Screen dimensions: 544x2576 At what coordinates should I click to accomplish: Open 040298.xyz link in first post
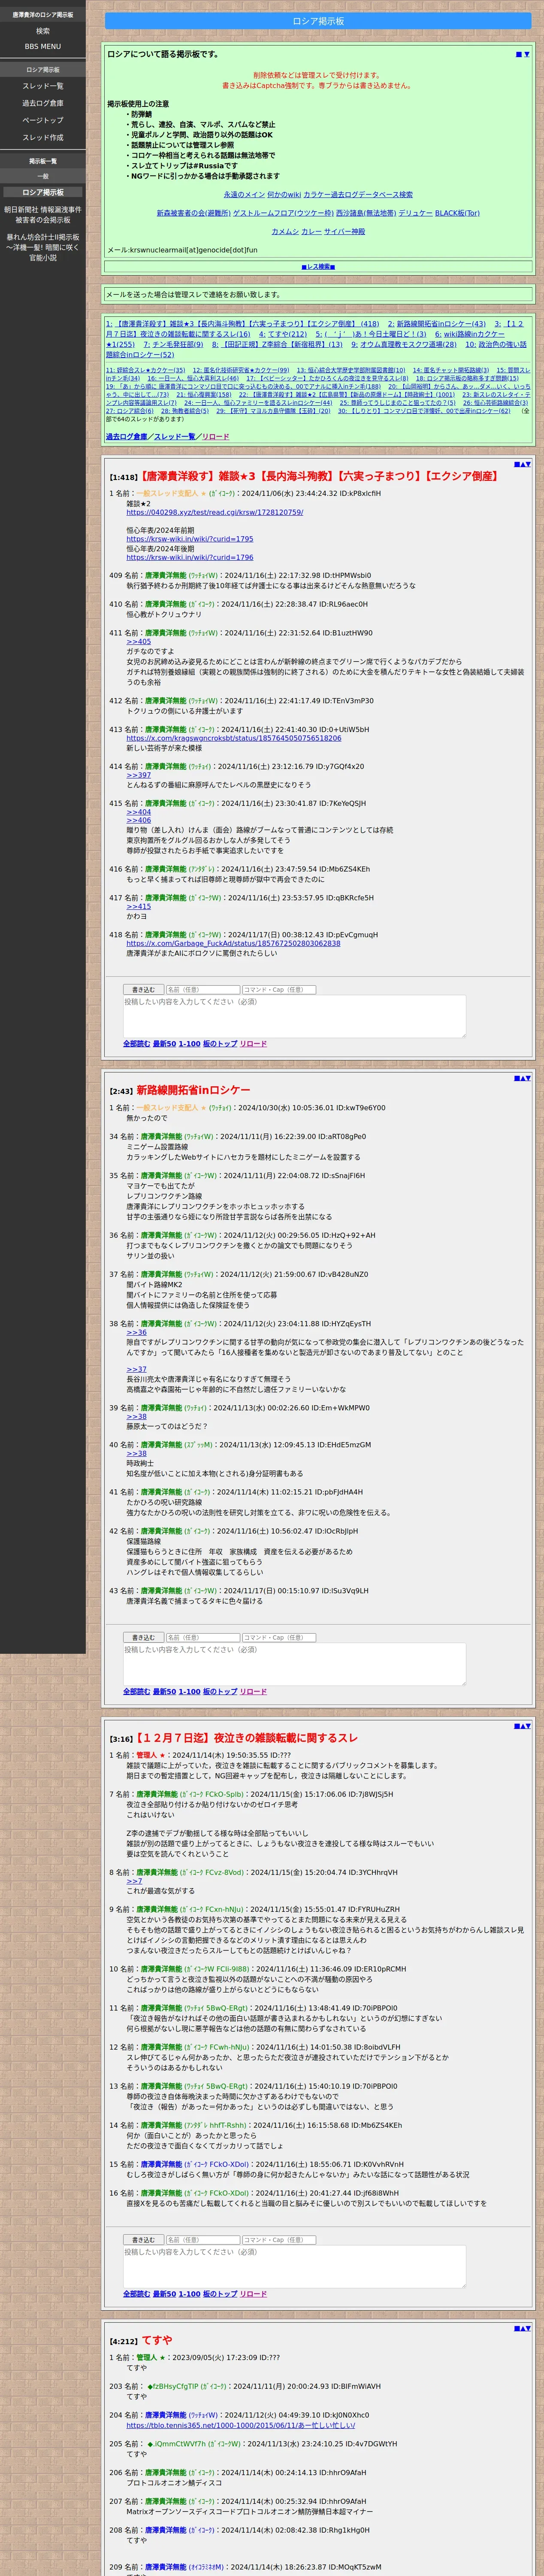(215, 512)
